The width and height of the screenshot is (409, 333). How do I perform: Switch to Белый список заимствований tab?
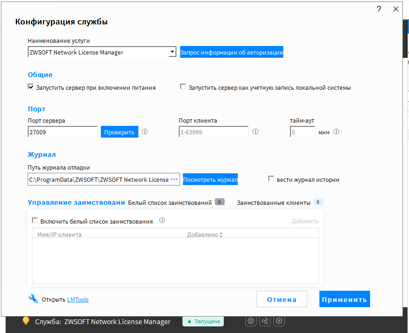(x=176, y=202)
